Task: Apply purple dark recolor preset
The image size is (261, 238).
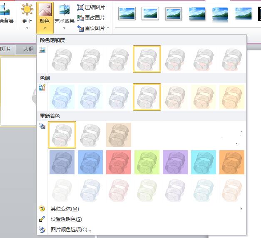Action: pyautogui.click(x=175, y=162)
